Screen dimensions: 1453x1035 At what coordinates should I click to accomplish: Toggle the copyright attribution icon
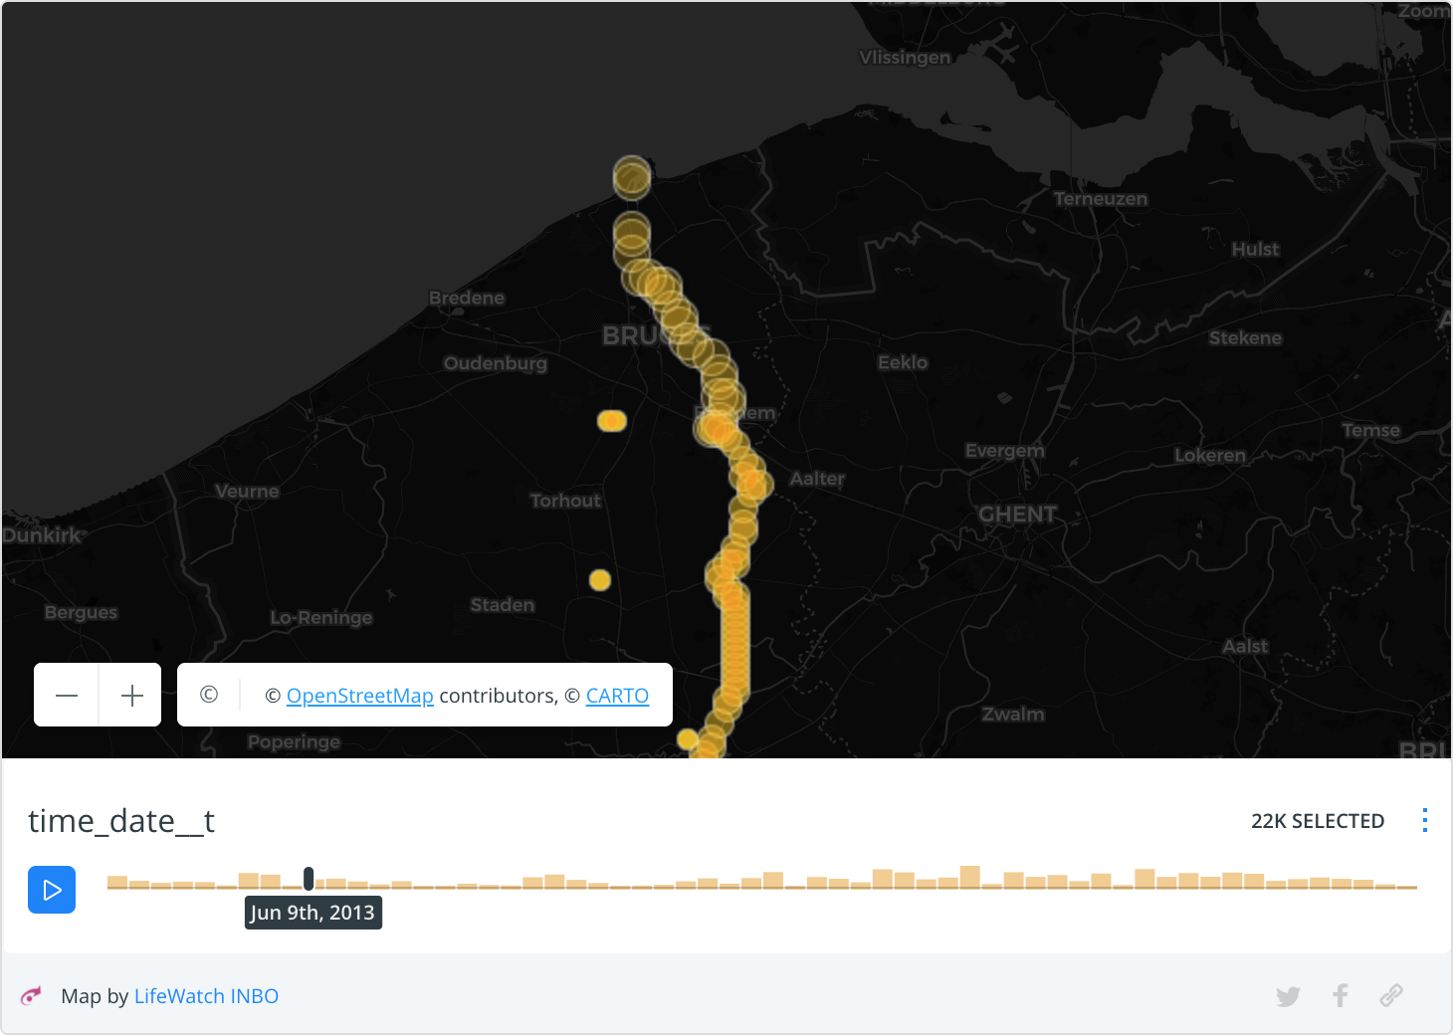[x=209, y=695]
